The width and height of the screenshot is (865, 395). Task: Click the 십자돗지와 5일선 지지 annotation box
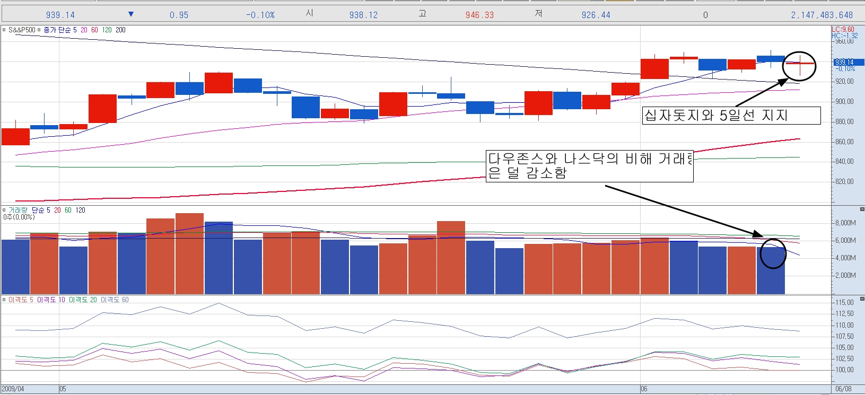click(x=731, y=116)
